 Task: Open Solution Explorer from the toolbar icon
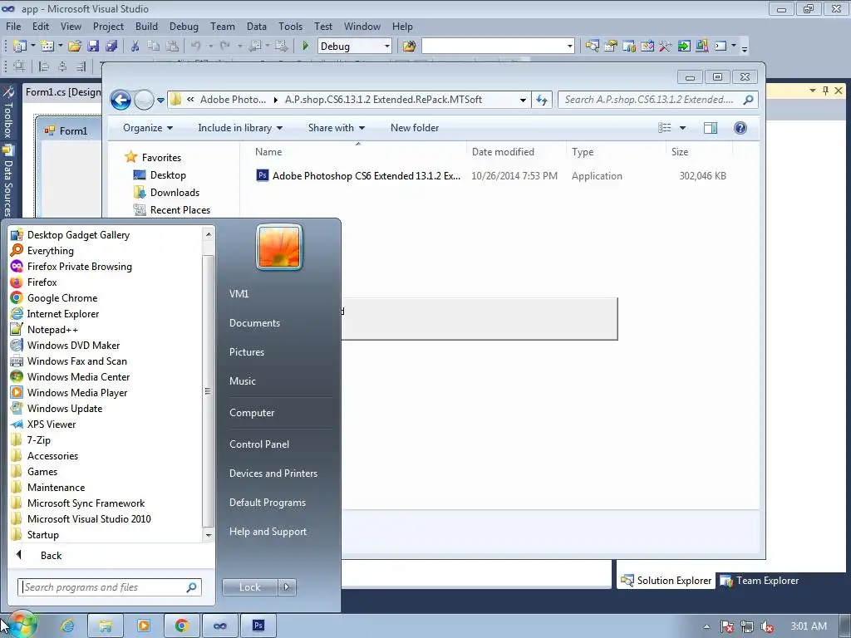tap(592, 47)
